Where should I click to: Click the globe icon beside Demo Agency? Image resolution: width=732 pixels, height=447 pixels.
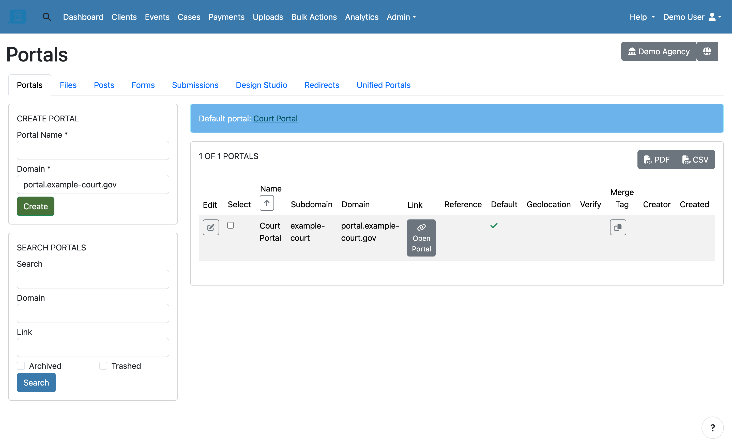tap(707, 51)
